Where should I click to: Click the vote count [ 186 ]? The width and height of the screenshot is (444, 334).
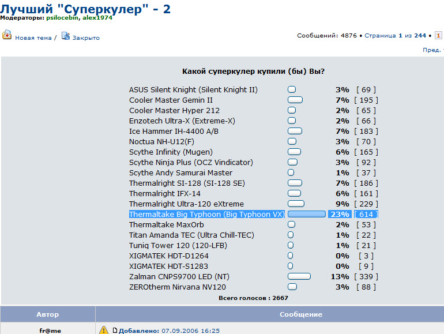click(366, 183)
